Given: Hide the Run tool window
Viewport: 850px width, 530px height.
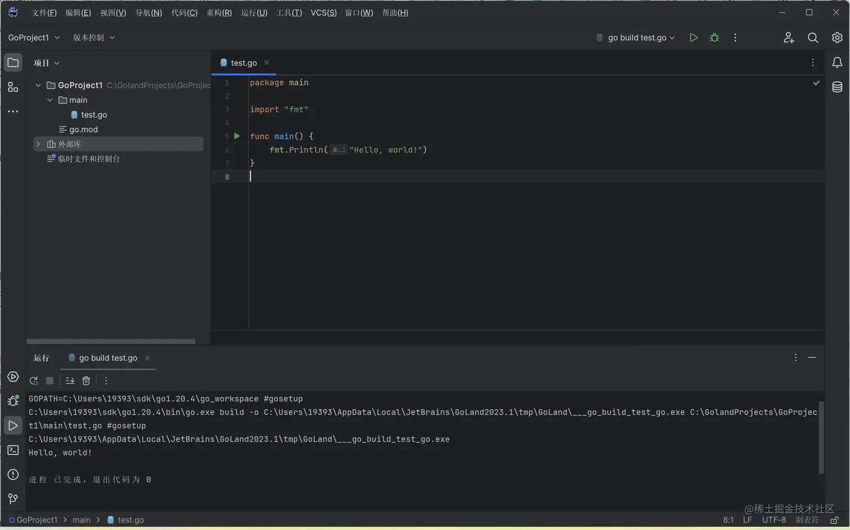Looking at the screenshot, I should pyautogui.click(x=812, y=357).
